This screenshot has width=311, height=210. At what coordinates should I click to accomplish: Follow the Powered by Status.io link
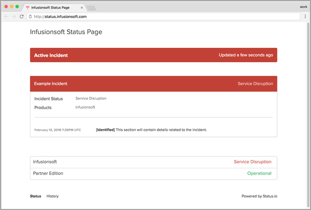pos(259,196)
